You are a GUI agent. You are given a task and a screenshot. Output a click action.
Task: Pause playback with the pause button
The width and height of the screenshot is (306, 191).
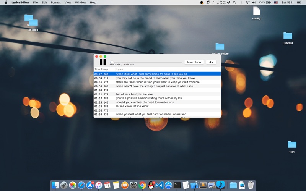pyautogui.click(x=103, y=62)
